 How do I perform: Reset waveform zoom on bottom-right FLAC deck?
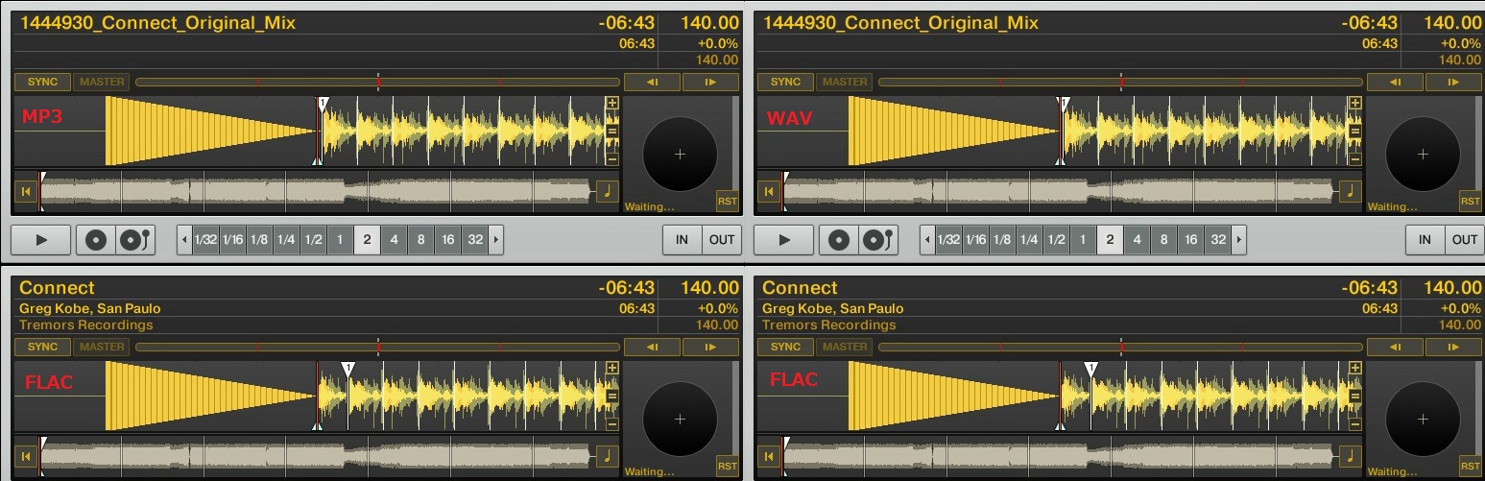coord(1355,397)
